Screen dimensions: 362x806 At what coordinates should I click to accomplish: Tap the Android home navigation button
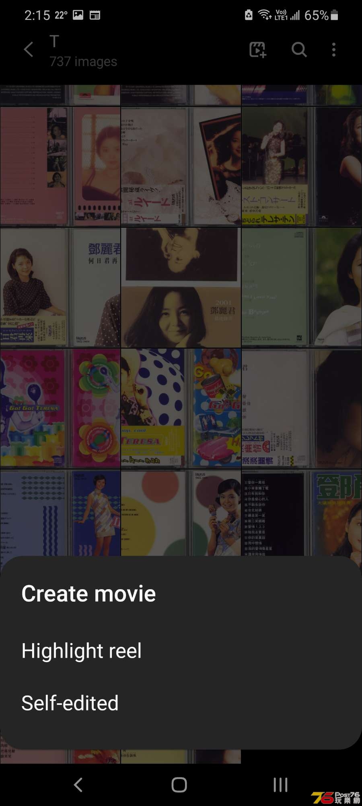[179, 785]
